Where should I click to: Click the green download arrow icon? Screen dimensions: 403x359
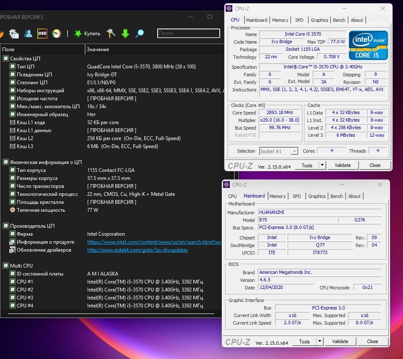pyautogui.click(x=125, y=34)
